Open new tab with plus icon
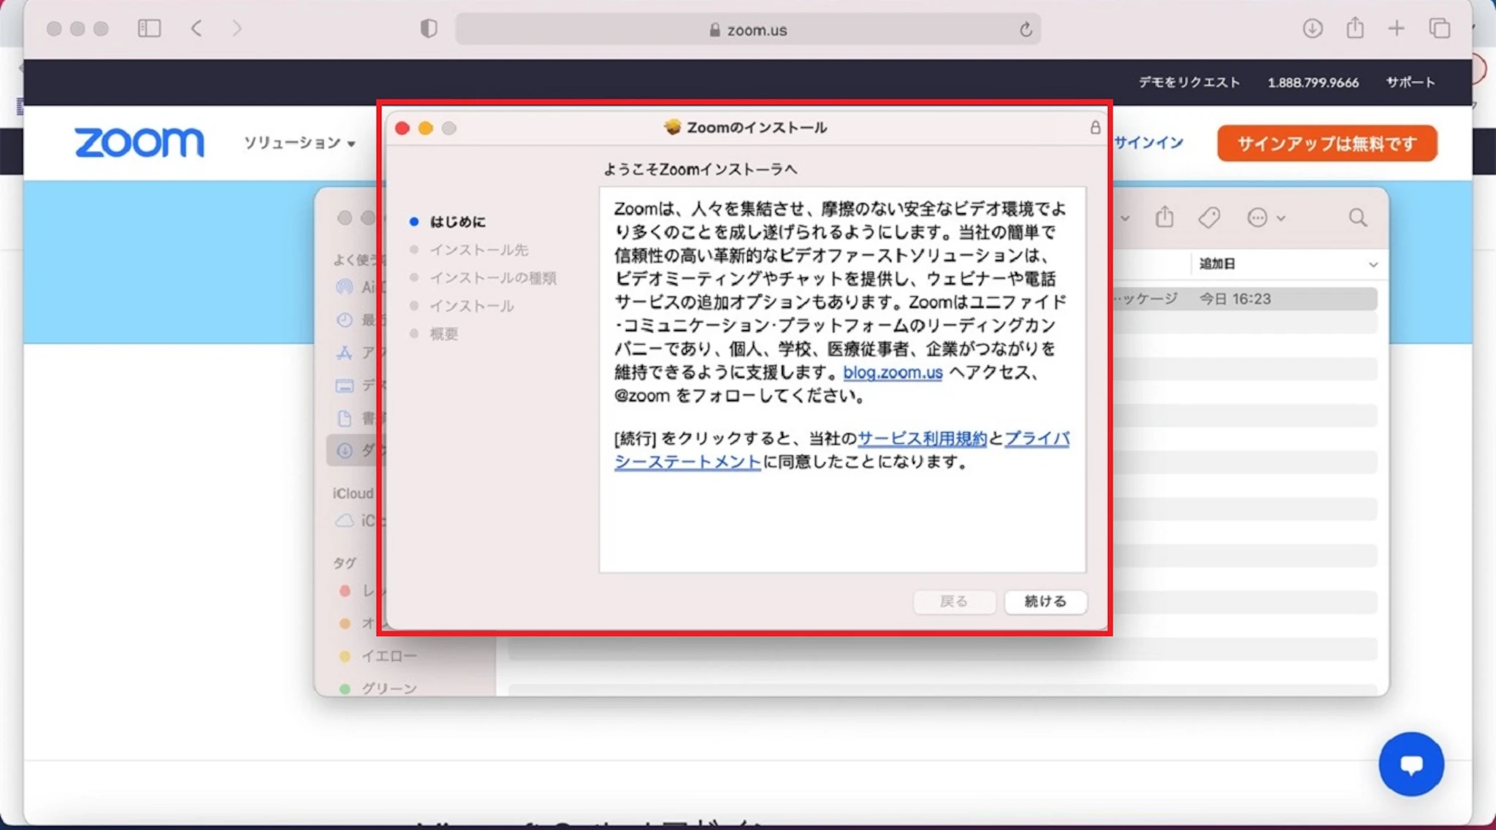Image resolution: width=1496 pixels, height=830 pixels. (1396, 28)
